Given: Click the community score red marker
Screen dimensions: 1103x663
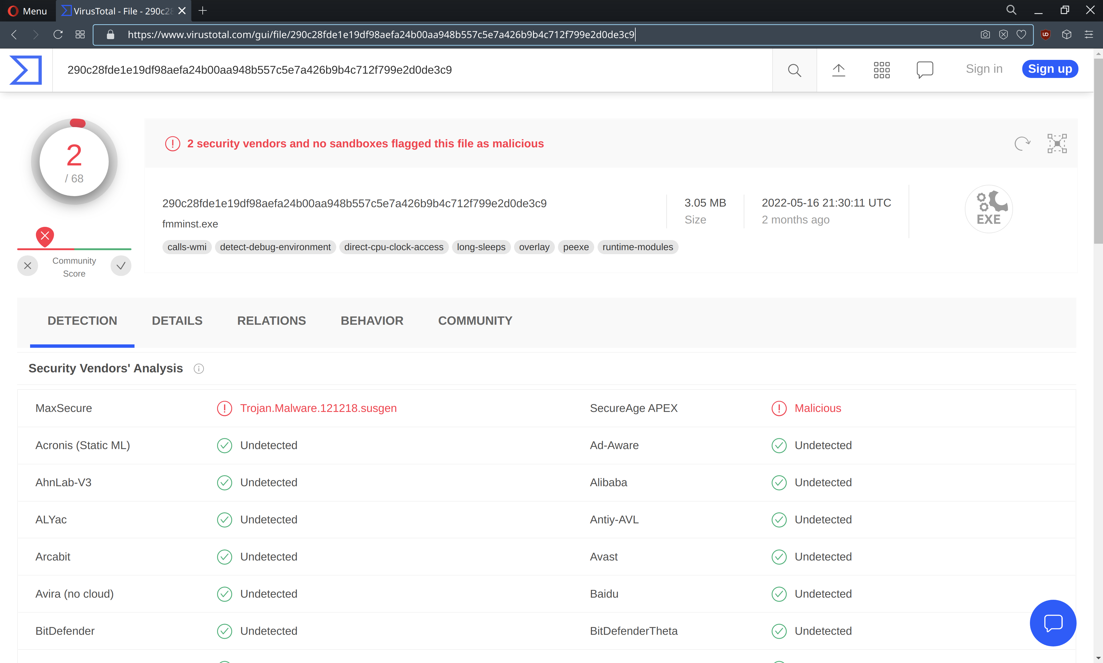Looking at the screenshot, I should coord(45,236).
